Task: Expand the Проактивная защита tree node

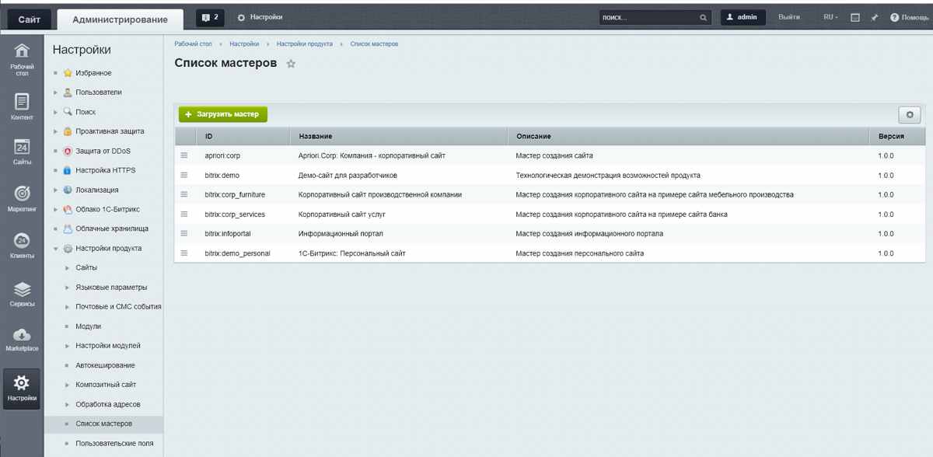Action: [x=56, y=131]
